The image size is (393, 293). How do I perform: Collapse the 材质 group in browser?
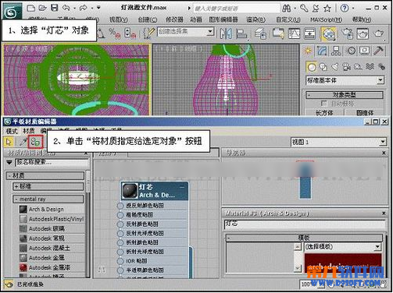45,176
